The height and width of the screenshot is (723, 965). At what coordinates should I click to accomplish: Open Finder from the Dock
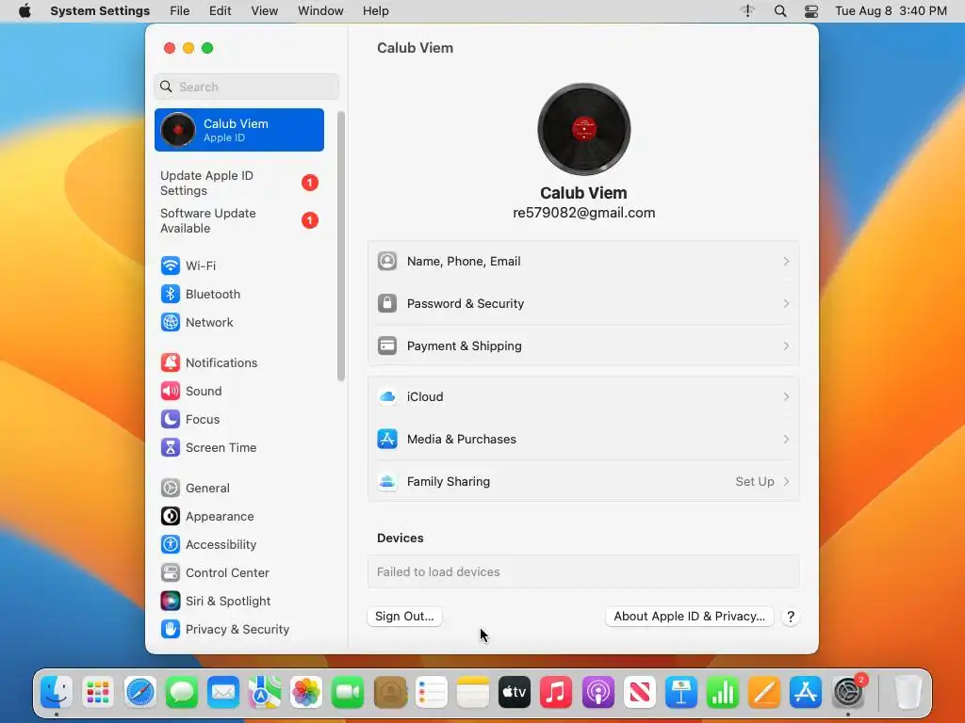(x=57, y=692)
